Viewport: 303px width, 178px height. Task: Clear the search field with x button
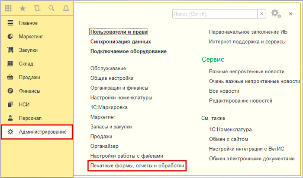[x=261, y=14]
